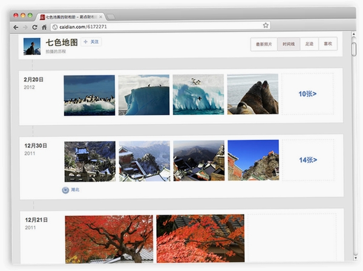
Task: Click the caidian.com address bar
Action: (160, 27)
